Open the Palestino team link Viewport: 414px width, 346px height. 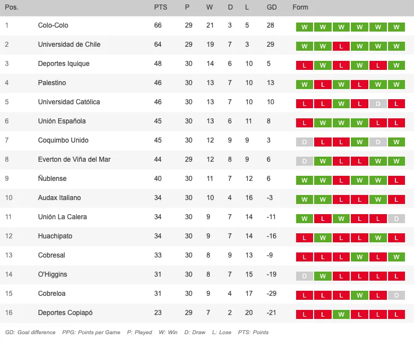click(x=52, y=83)
